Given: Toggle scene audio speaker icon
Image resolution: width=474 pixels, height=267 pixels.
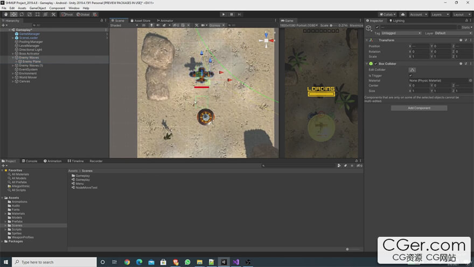Looking at the screenshot, I should pyautogui.click(x=158, y=25).
